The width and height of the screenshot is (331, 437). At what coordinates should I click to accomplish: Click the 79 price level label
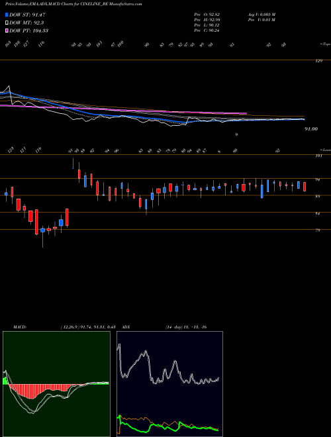[317, 230]
